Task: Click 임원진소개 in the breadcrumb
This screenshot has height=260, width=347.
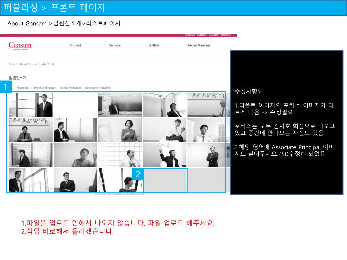Action: (x=47, y=64)
